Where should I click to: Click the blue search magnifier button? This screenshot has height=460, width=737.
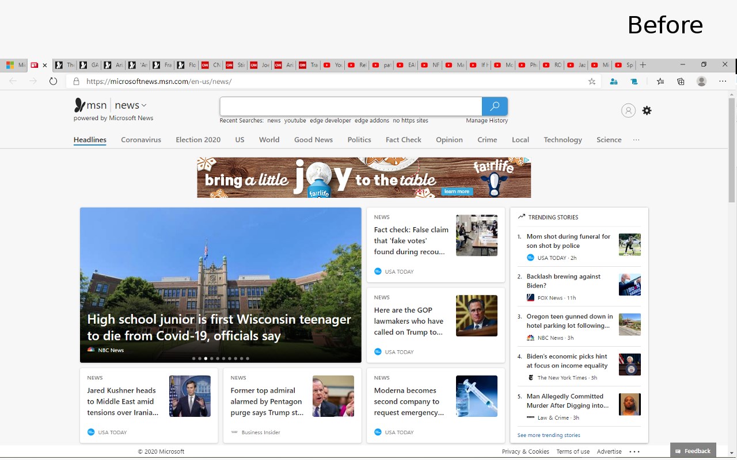tap(495, 106)
